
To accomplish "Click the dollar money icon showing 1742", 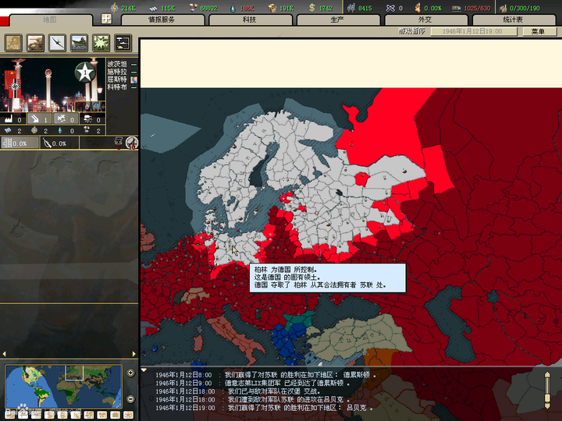I will tap(311, 8).
